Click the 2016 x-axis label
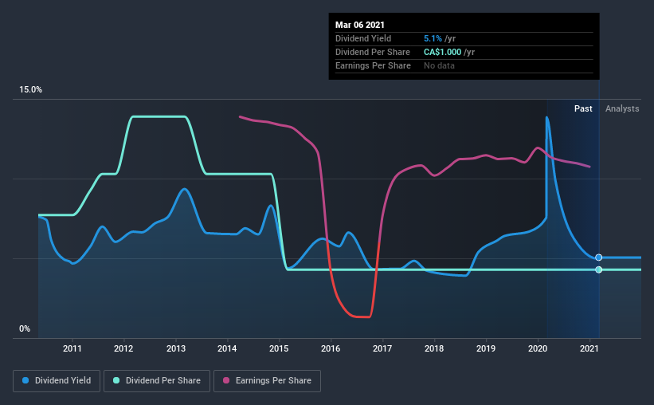Image resolution: width=654 pixels, height=405 pixels. point(331,348)
